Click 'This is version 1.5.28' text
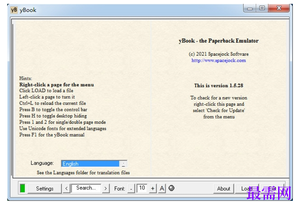 click(219, 86)
